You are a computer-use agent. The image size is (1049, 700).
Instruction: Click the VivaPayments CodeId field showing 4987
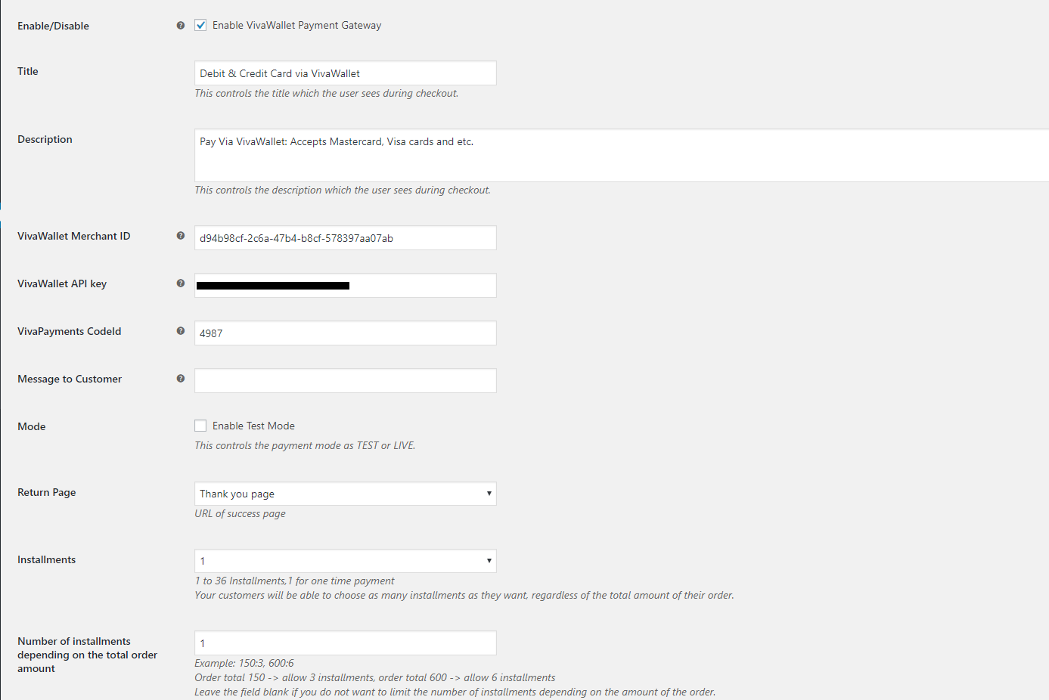pyautogui.click(x=345, y=333)
